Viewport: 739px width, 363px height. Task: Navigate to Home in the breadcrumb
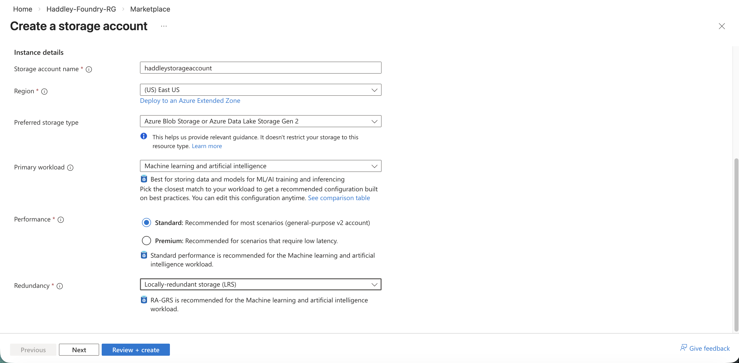tap(22, 9)
